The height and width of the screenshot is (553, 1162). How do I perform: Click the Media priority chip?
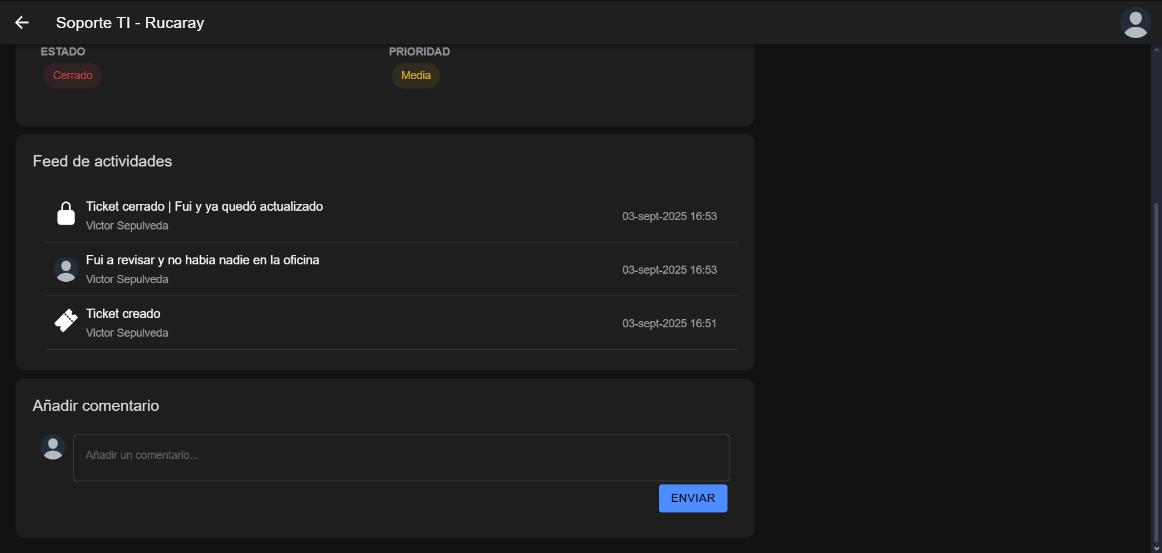pyautogui.click(x=416, y=75)
